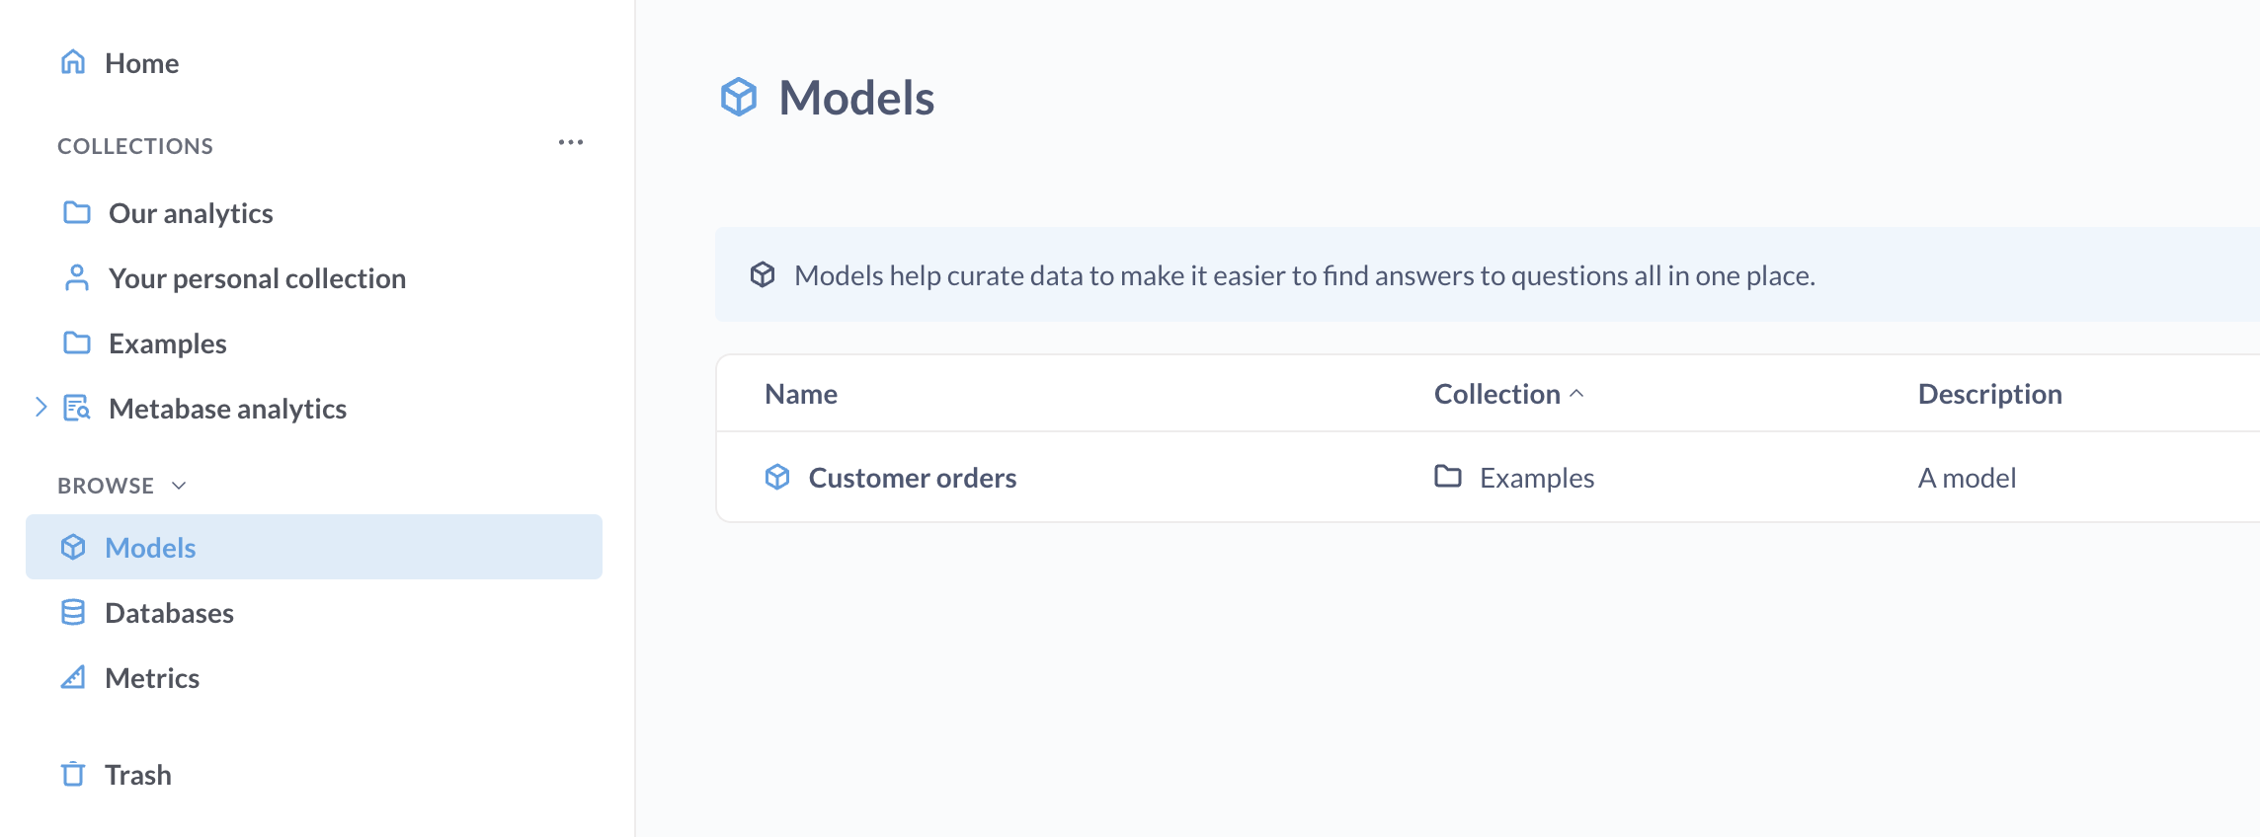
Task: Open the ellipsis menu next to COLLECTIONS
Action: coord(570,142)
